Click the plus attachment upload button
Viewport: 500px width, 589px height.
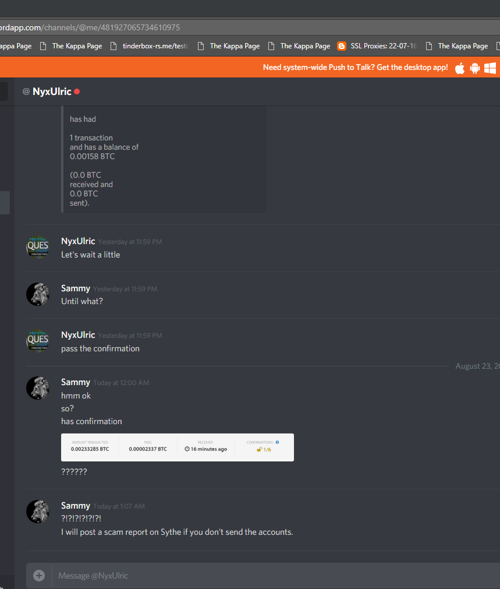(x=39, y=576)
